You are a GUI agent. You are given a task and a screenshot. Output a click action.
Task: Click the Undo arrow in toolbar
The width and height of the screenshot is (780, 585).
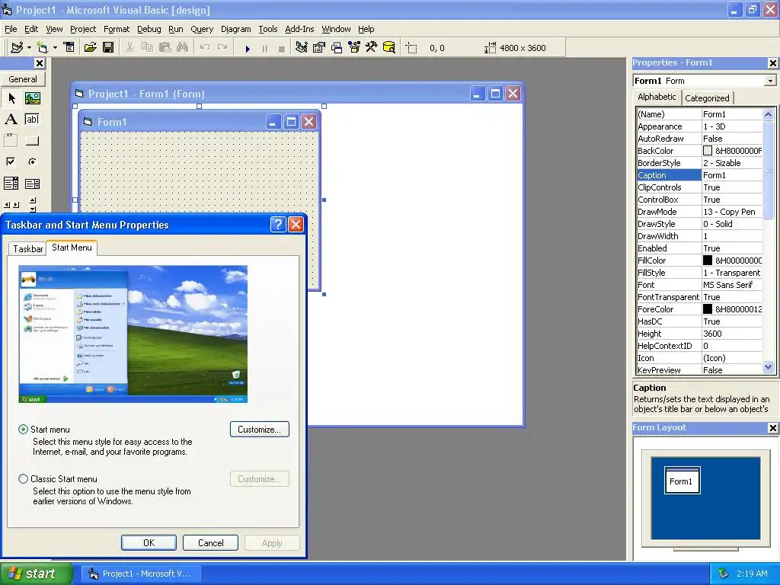(x=204, y=47)
